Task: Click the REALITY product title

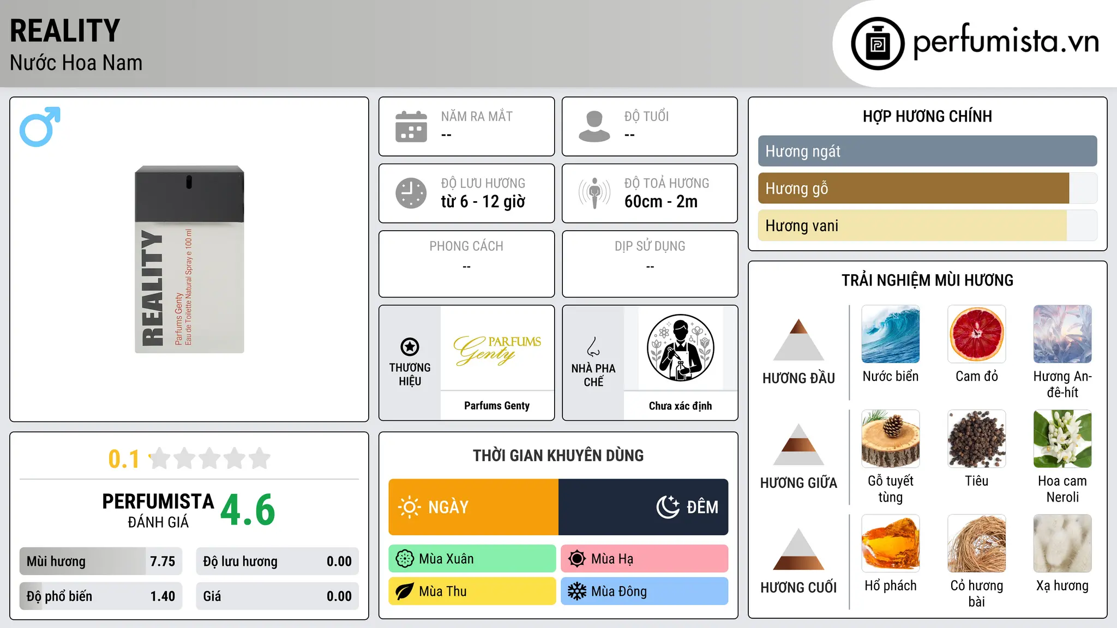Action: pyautogui.click(x=65, y=31)
